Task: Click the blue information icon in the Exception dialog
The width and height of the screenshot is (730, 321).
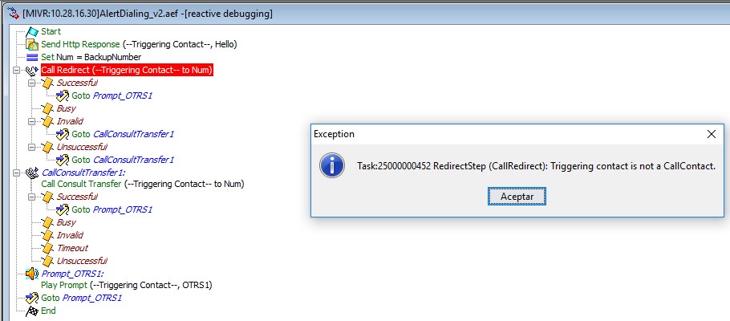Action: (332, 165)
